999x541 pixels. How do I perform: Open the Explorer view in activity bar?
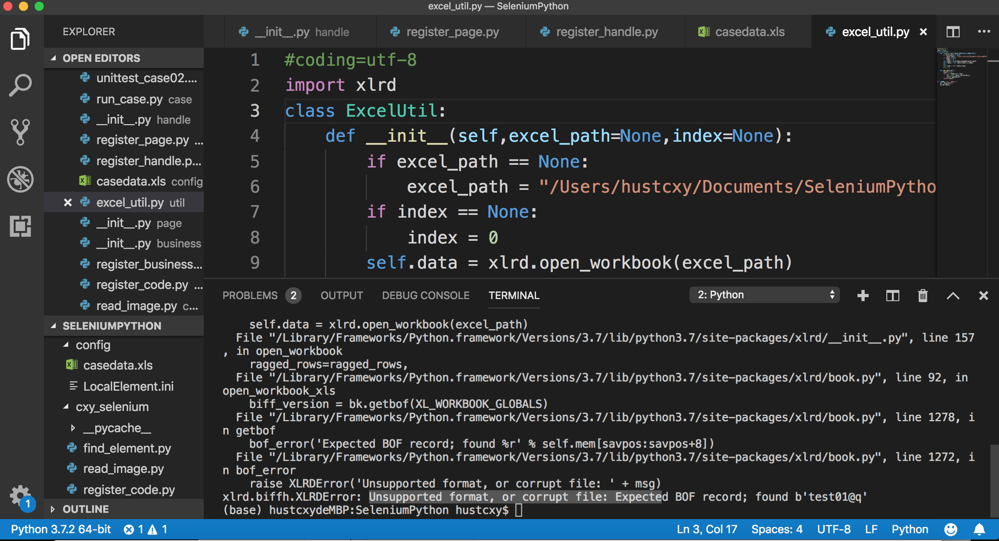[20, 39]
